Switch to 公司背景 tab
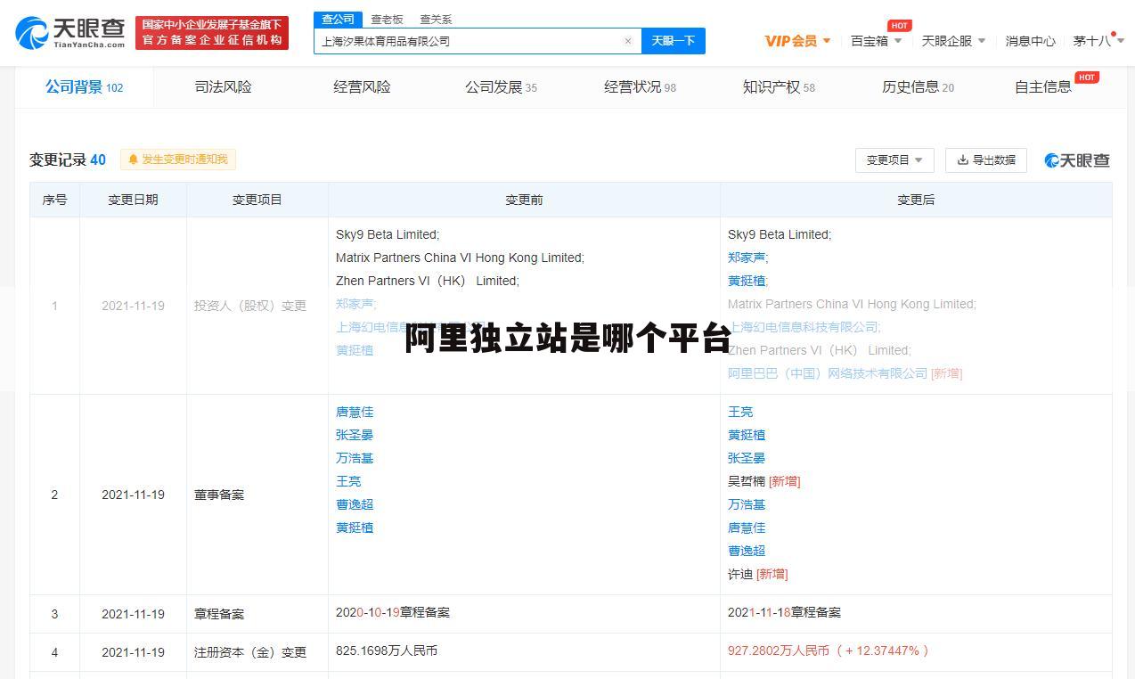Viewport: 1135px width, 679px height. pyautogui.click(x=84, y=87)
